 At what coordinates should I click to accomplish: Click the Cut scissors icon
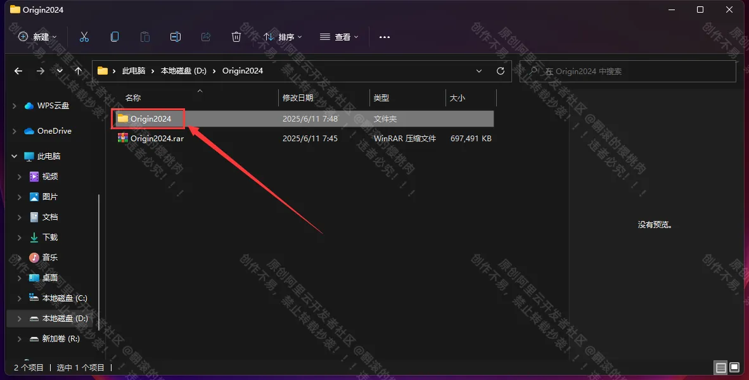pyautogui.click(x=84, y=37)
